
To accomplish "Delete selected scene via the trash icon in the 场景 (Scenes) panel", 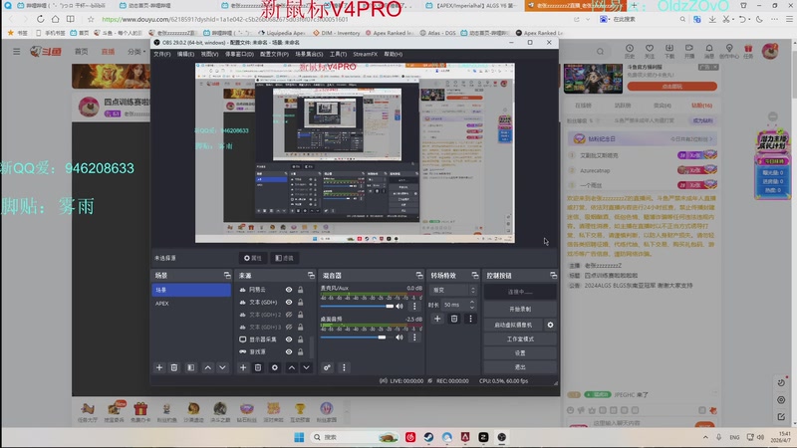I will (x=174, y=367).
